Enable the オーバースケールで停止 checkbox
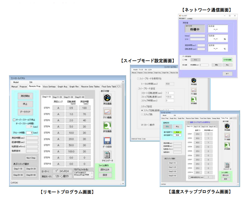The height and width of the screenshot is (201, 244). tap(14, 120)
